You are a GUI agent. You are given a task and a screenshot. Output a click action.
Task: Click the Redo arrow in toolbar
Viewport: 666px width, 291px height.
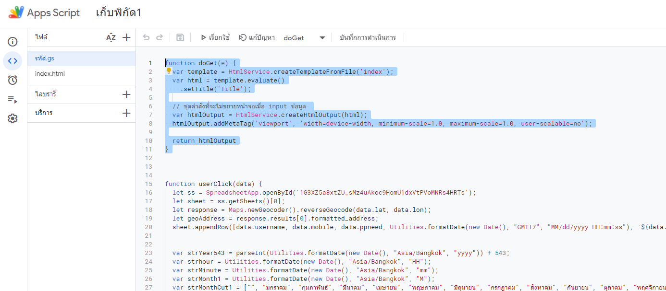[160, 37]
